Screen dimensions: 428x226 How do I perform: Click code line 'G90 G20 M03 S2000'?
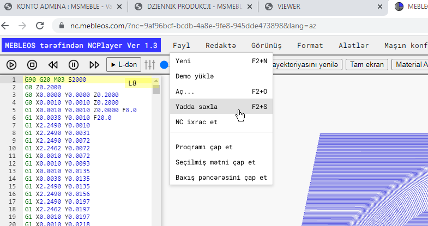pos(56,80)
